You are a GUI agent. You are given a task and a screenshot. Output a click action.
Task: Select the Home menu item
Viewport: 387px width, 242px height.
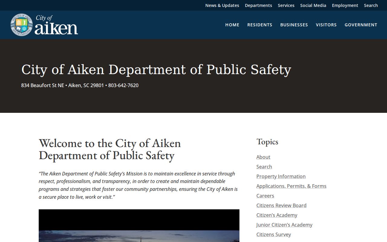pyautogui.click(x=232, y=25)
